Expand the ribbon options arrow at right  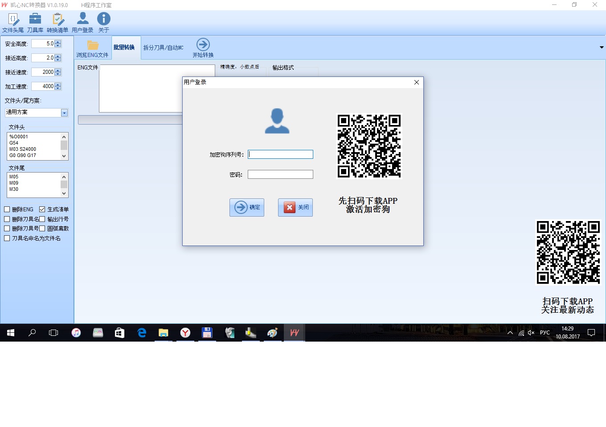pos(602,47)
